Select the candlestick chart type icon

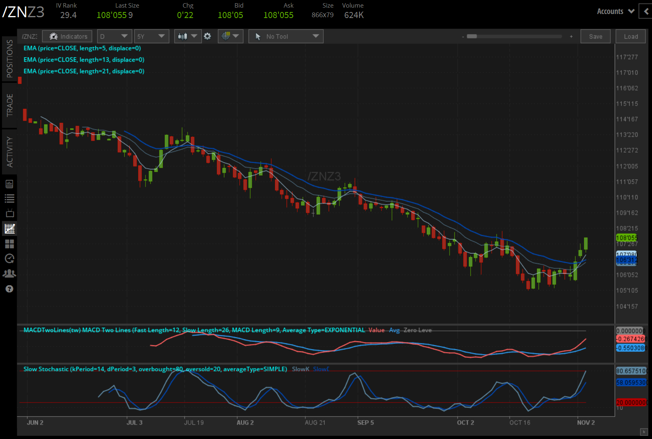tap(184, 36)
